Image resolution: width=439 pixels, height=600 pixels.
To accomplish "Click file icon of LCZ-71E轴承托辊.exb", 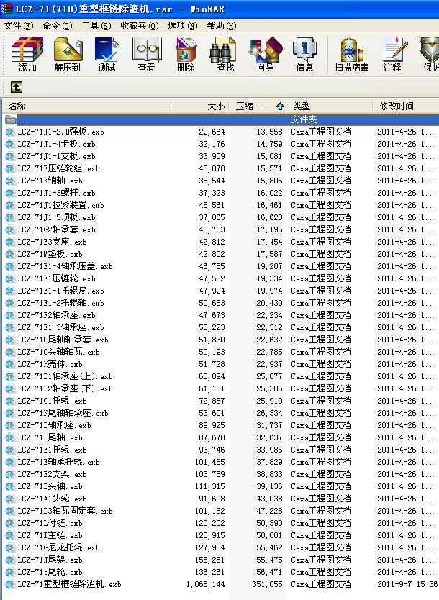I will (x=9, y=462).
